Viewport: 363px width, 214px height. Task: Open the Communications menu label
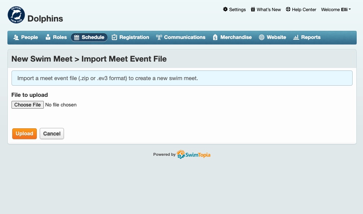pyautogui.click(x=185, y=37)
